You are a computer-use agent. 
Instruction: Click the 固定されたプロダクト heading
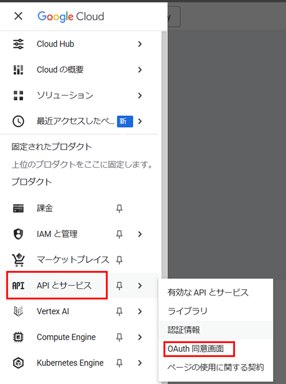(x=51, y=147)
